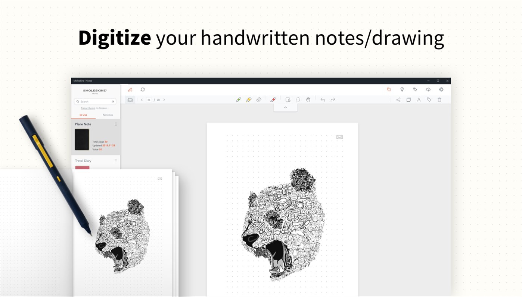Click the Transcribeing on Korean link
This screenshot has height=297, width=522.
point(95,108)
